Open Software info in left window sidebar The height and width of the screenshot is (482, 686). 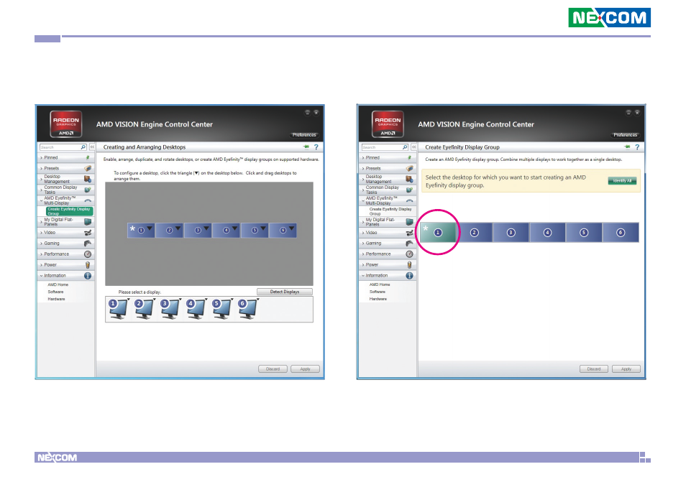tap(55, 292)
